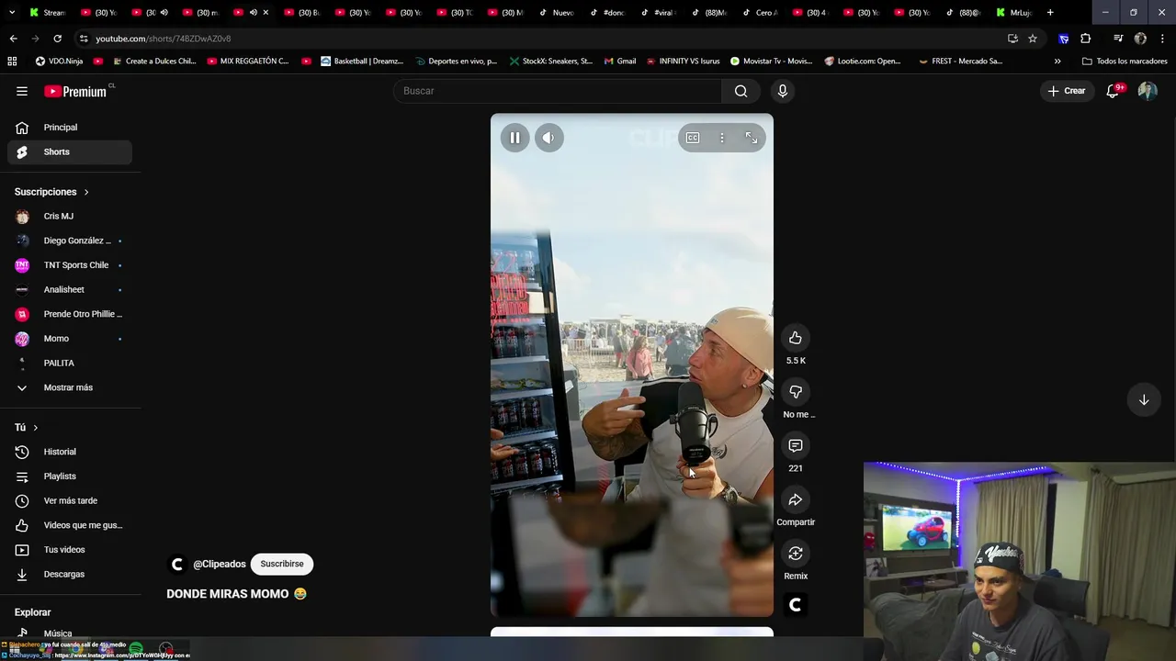This screenshot has width=1176, height=661.
Task: Share the Short via Compartir icon
Action: click(796, 499)
